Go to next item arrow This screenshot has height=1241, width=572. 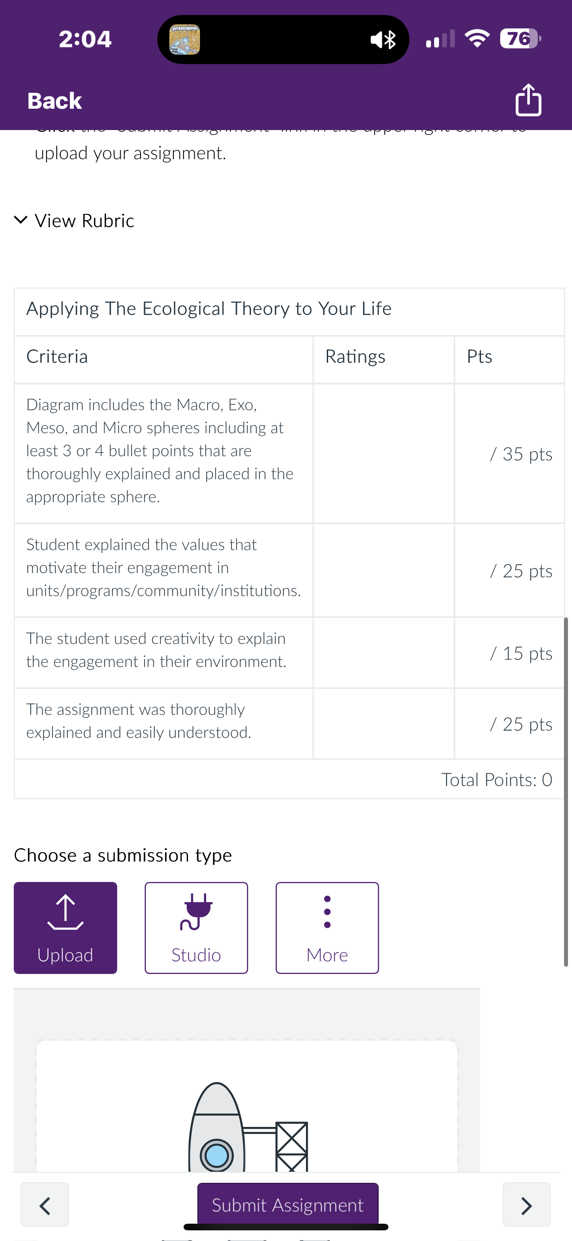point(527,1205)
